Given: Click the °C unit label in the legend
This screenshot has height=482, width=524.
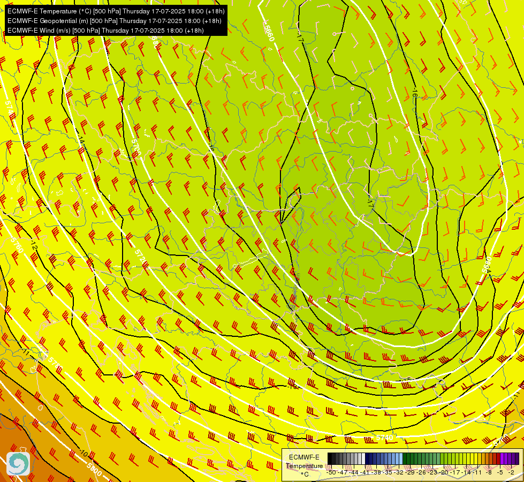Looking at the screenshot, I should coord(305,475).
